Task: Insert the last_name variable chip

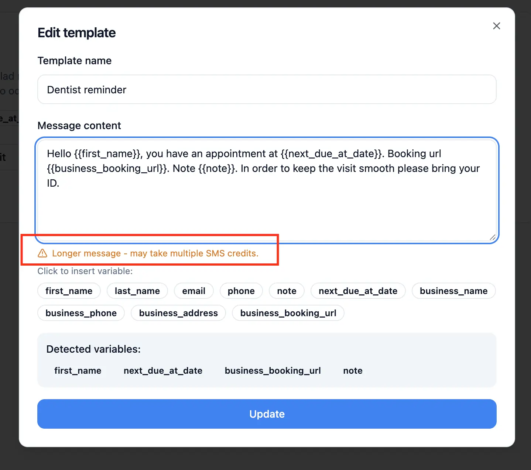Action: [137, 291]
